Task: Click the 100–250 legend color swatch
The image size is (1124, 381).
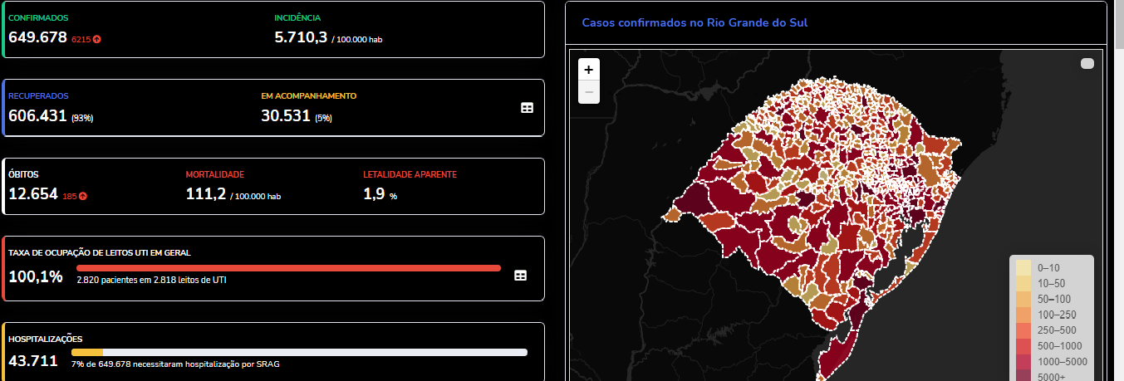Action: tap(1023, 315)
